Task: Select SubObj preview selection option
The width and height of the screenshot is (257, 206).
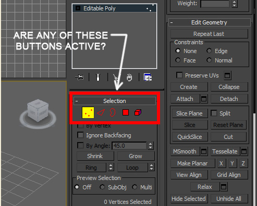Action: [113, 187]
